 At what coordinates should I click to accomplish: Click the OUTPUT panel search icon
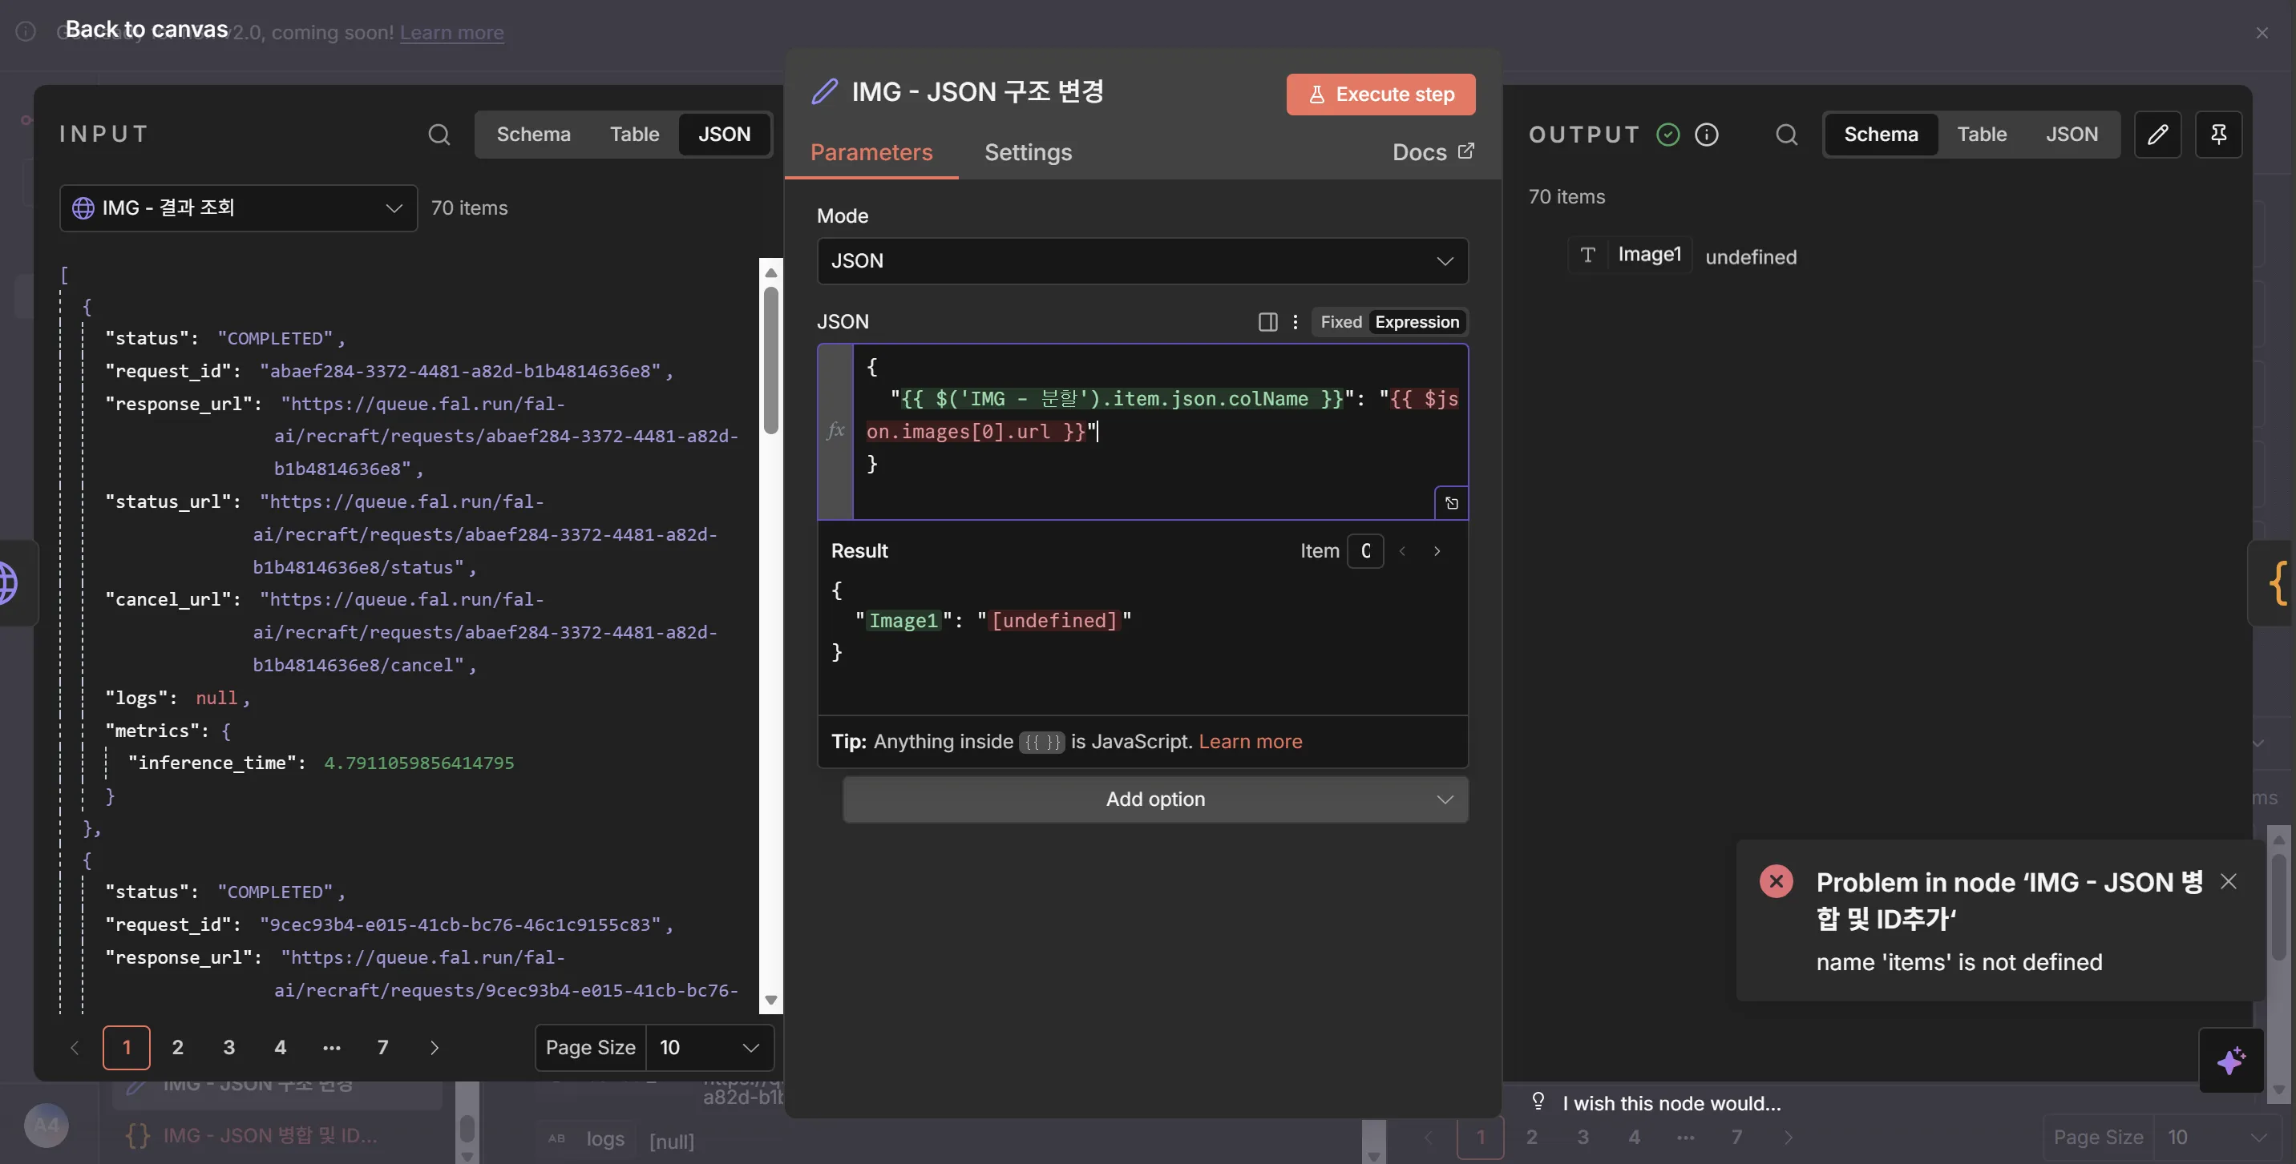tap(1786, 135)
